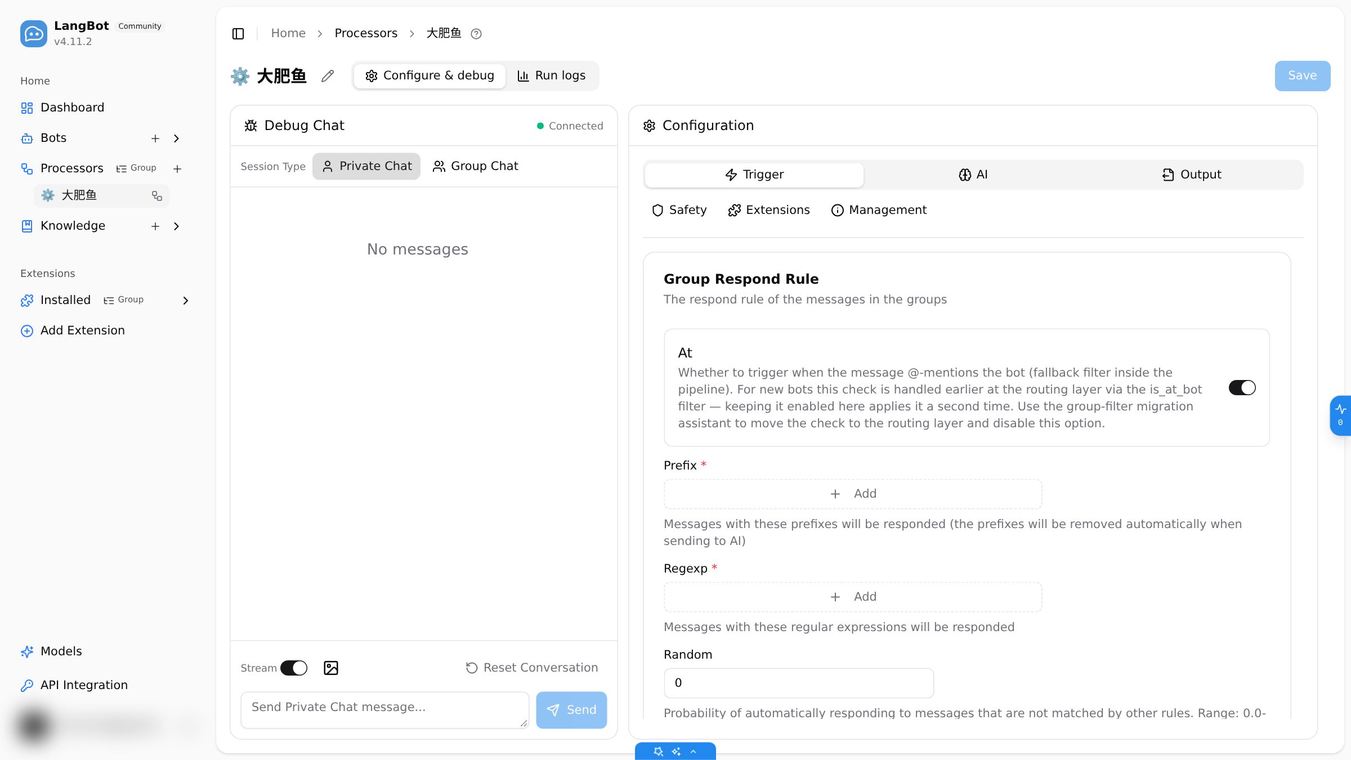
Task: Add a new processor with plus icon
Action: point(177,169)
